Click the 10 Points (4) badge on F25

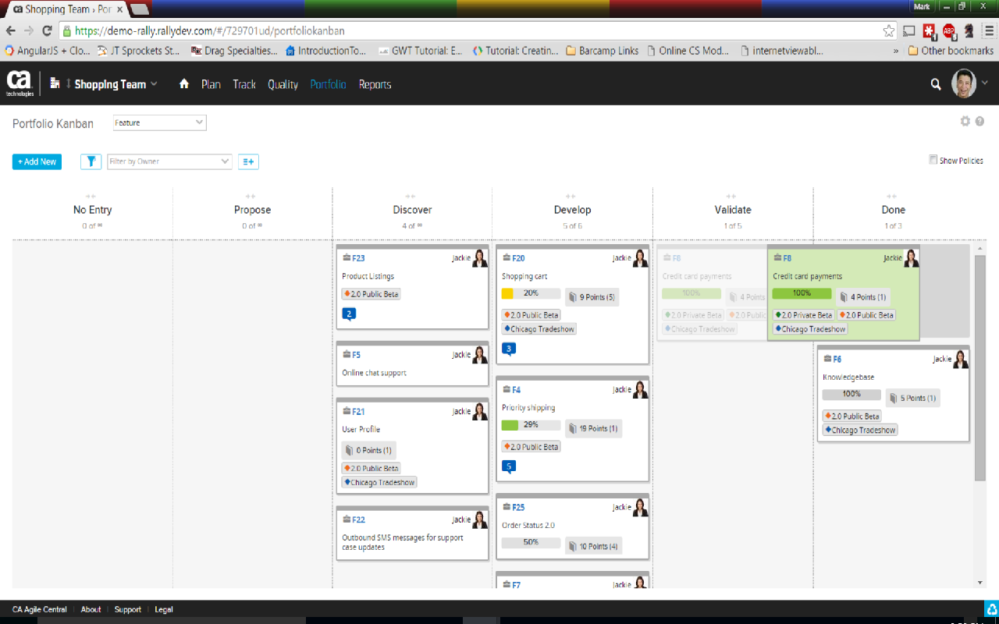point(594,546)
